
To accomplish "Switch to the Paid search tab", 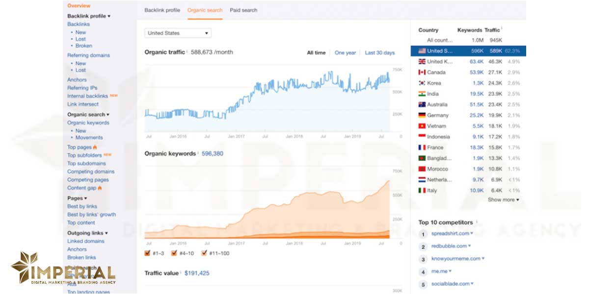I will pos(243,10).
